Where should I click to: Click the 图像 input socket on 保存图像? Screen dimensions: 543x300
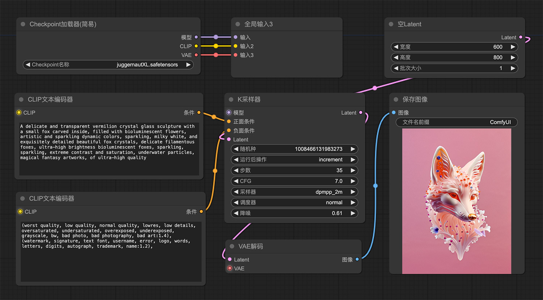[393, 113]
